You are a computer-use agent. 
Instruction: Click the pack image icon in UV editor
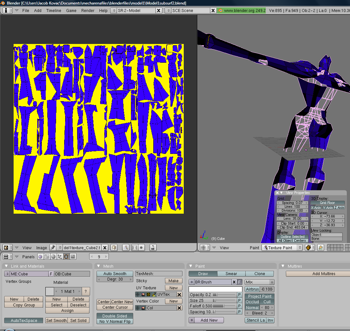114,248
